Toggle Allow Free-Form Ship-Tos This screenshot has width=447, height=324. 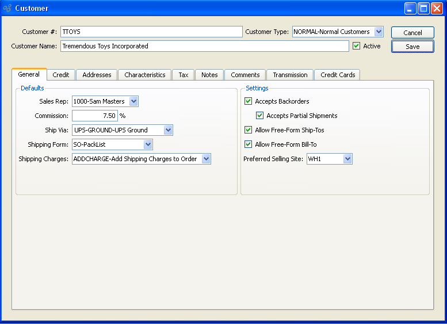pos(249,130)
